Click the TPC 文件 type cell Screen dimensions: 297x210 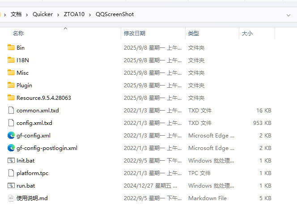pos(199,173)
